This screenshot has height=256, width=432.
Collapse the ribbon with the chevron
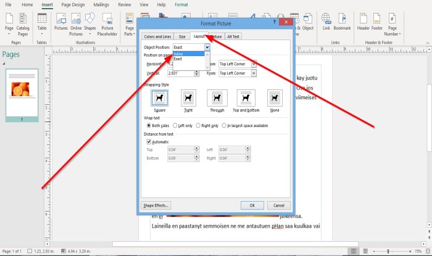click(x=428, y=43)
